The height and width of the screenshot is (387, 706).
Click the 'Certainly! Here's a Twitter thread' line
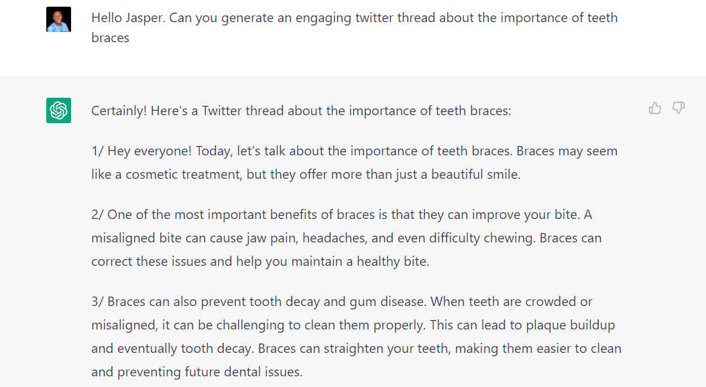coord(301,110)
